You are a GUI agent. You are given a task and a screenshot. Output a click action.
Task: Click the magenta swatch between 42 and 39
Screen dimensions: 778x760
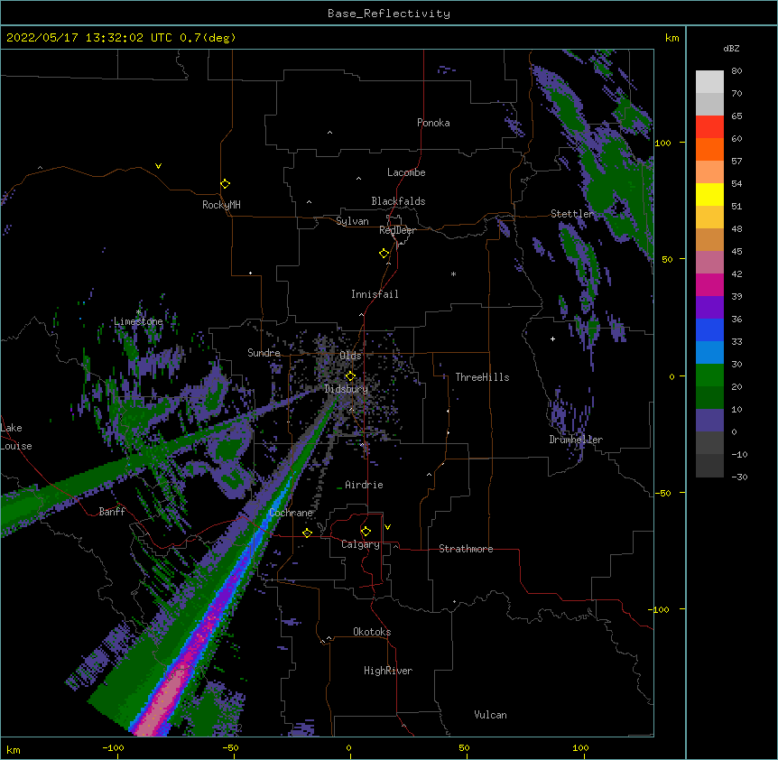(709, 284)
